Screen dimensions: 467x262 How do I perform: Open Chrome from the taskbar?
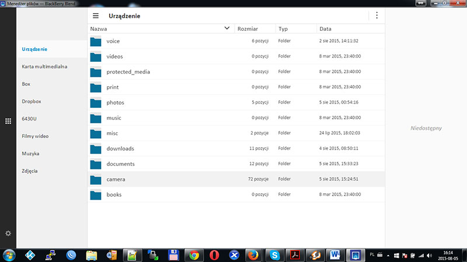coord(194,255)
